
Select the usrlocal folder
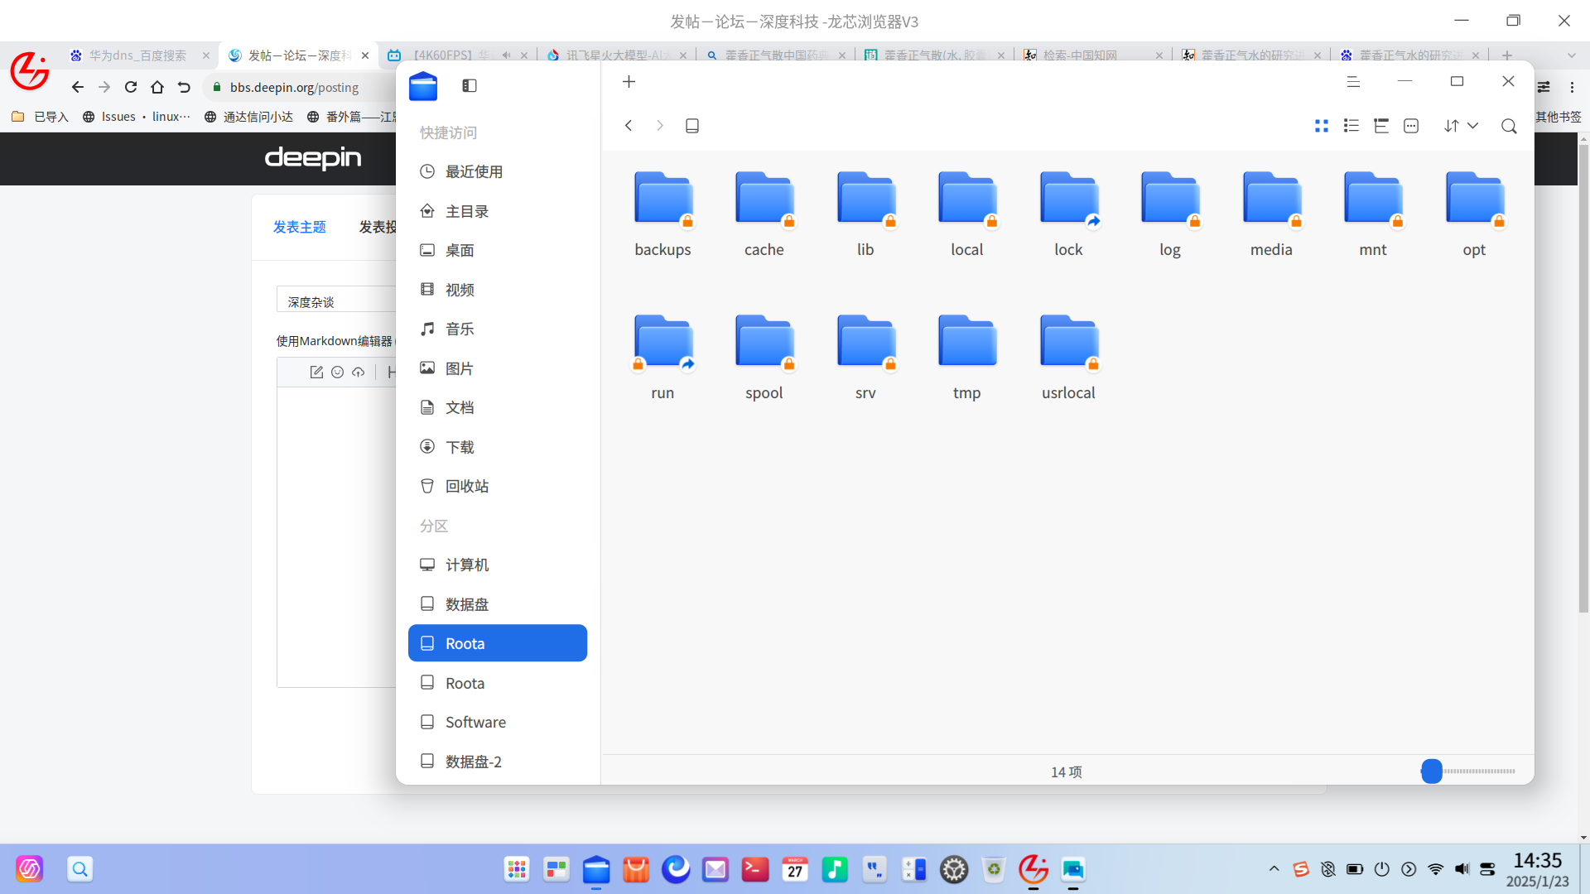click(1068, 358)
